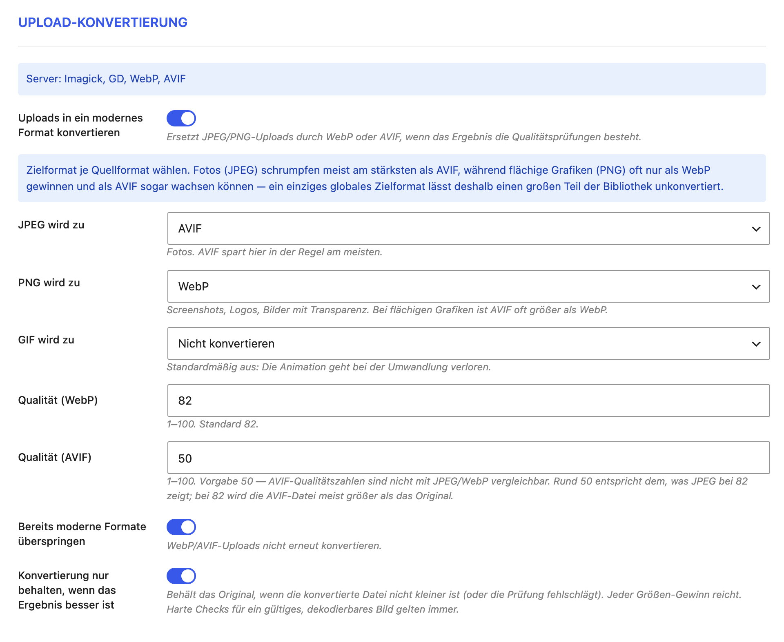
Task: Select the Server: Imagick, GD, WebP, AVIF notice
Action: pos(392,79)
